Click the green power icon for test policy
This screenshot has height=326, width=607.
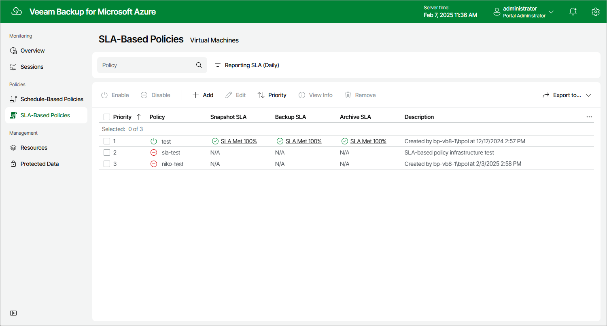[x=154, y=141]
